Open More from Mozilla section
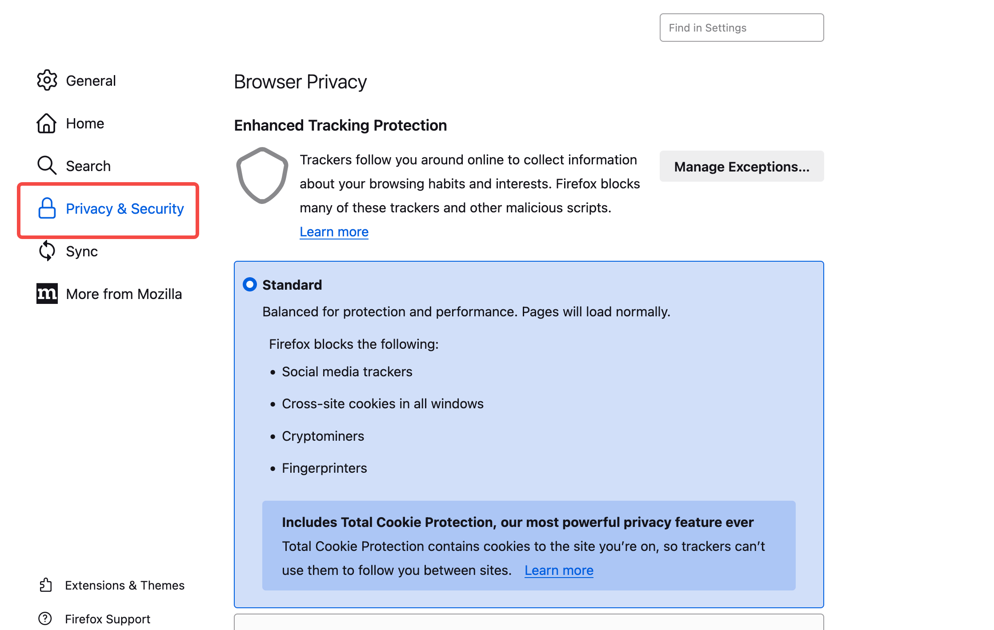Viewport: 994px width, 630px height. (124, 294)
